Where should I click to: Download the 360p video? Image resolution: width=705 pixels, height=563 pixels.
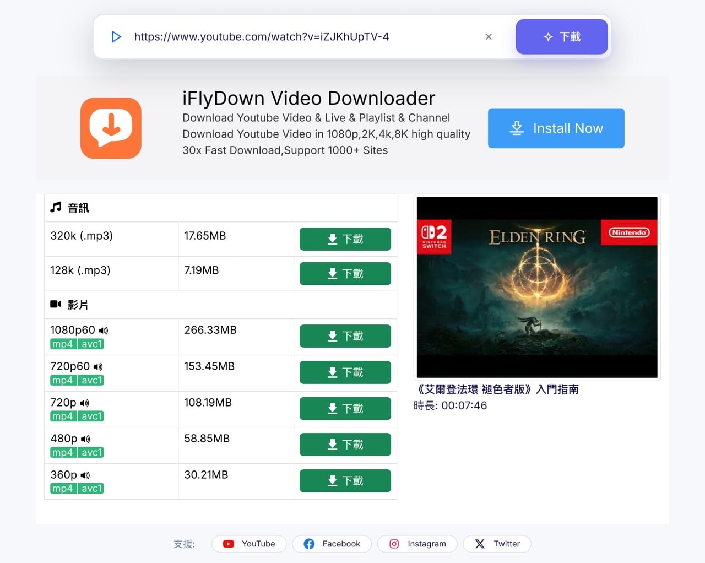[x=345, y=481]
